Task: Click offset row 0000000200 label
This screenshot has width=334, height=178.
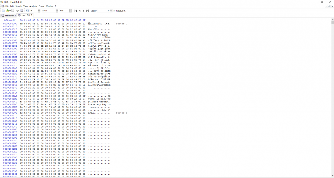Action: [x=10, y=113]
